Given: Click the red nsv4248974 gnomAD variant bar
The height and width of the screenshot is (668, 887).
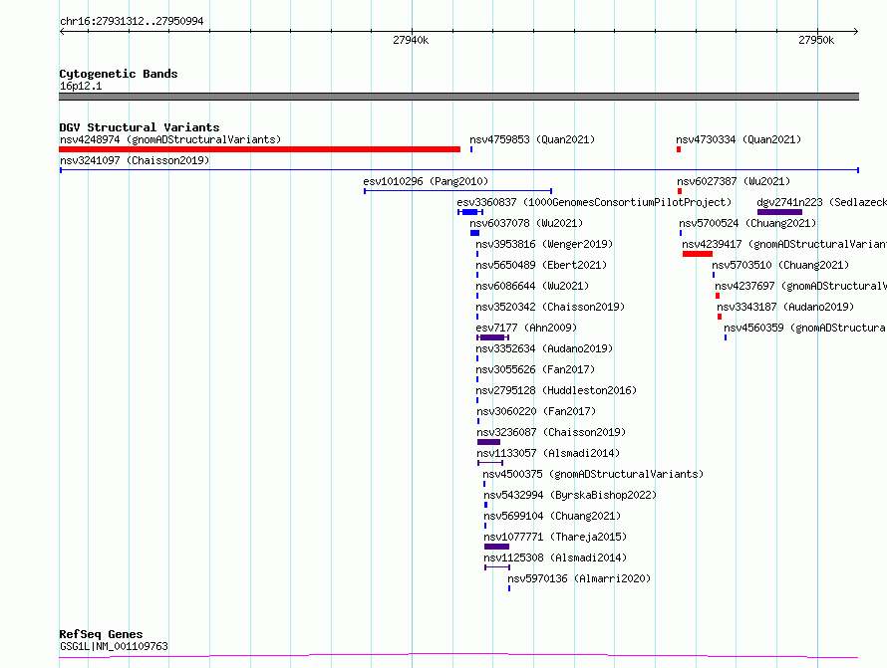Looking at the screenshot, I should tap(260, 149).
